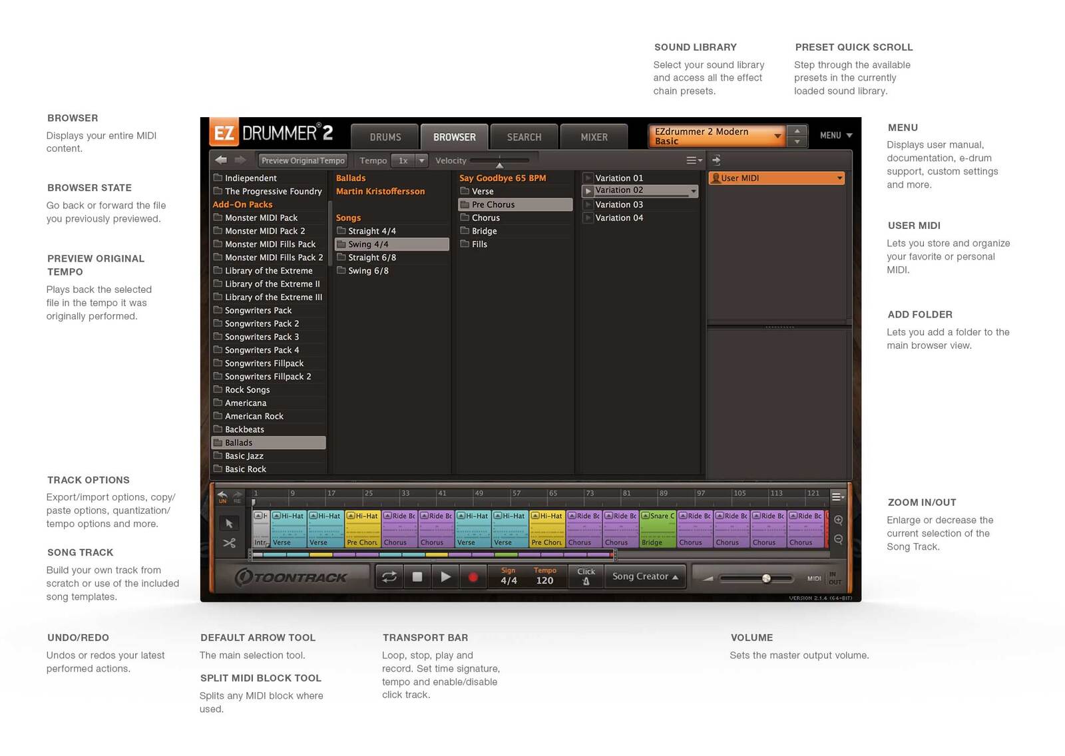Toggle the Click metronome on or off
The image size is (1065, 756).
(586, 576)
